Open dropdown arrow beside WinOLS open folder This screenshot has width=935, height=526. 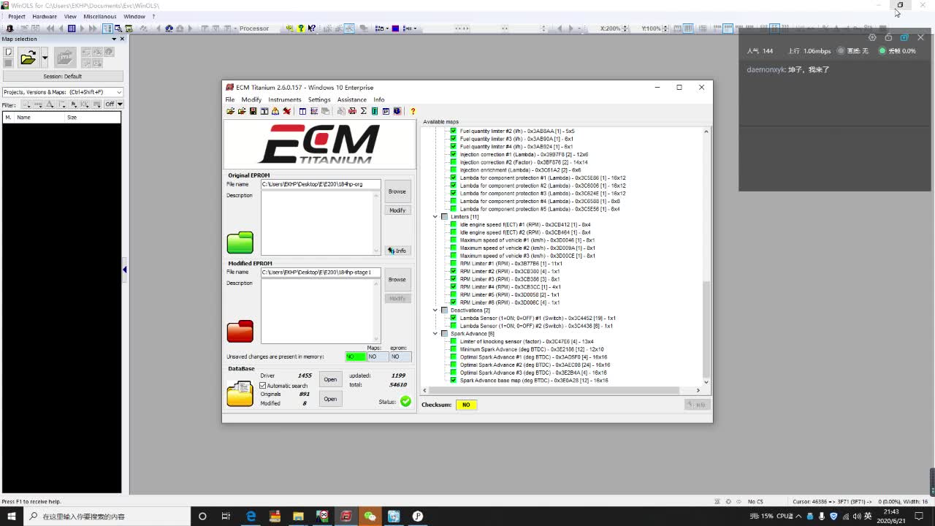[x=45, y=58]
